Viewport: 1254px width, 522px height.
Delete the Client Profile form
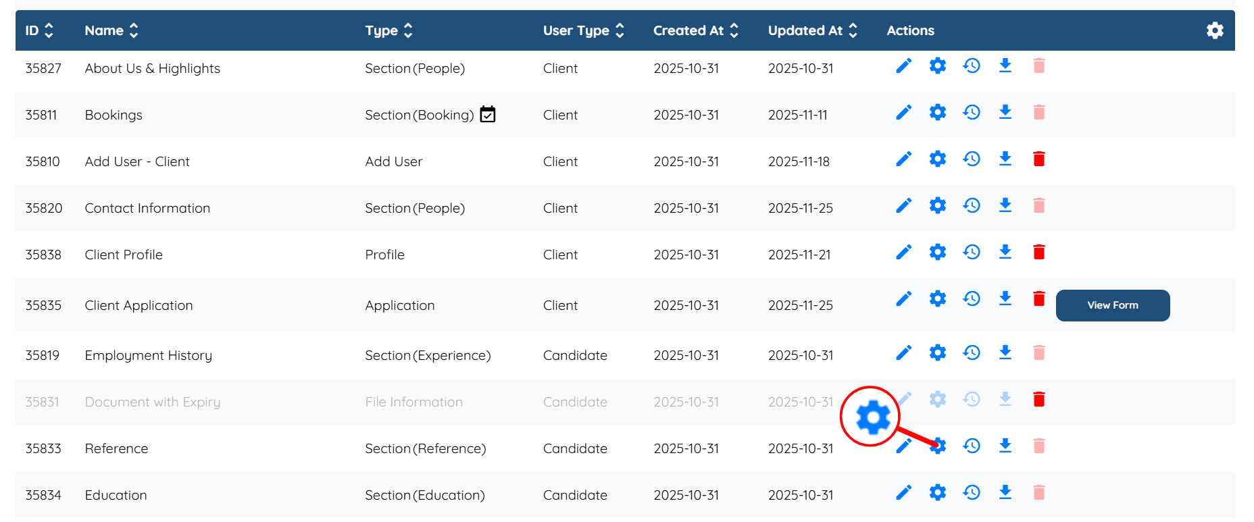point(1039,252)
